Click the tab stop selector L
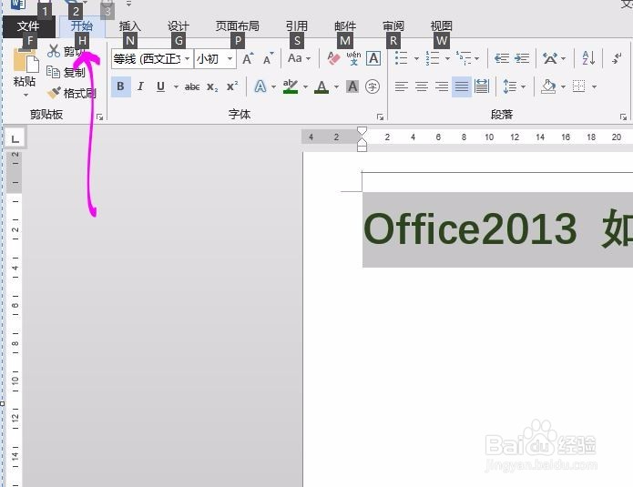Image resolution: width=633 pixels, height=487 pixels. pos(15,138)
